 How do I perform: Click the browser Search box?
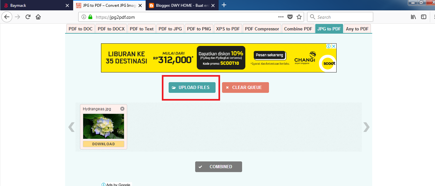(340, 17)
